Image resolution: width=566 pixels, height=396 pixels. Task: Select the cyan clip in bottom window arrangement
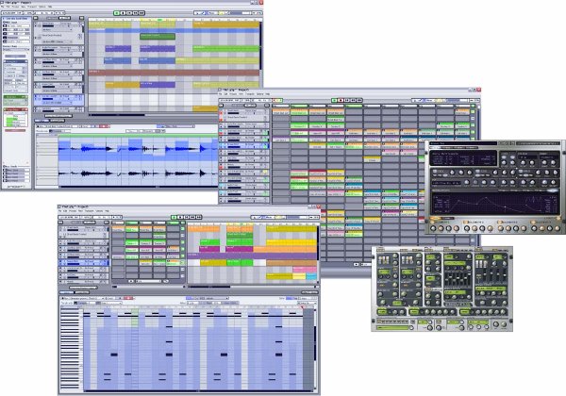[x=311, y=276]
